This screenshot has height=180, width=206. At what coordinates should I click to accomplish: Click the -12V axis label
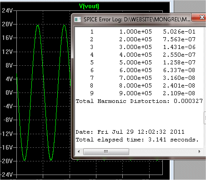point(6,134)
